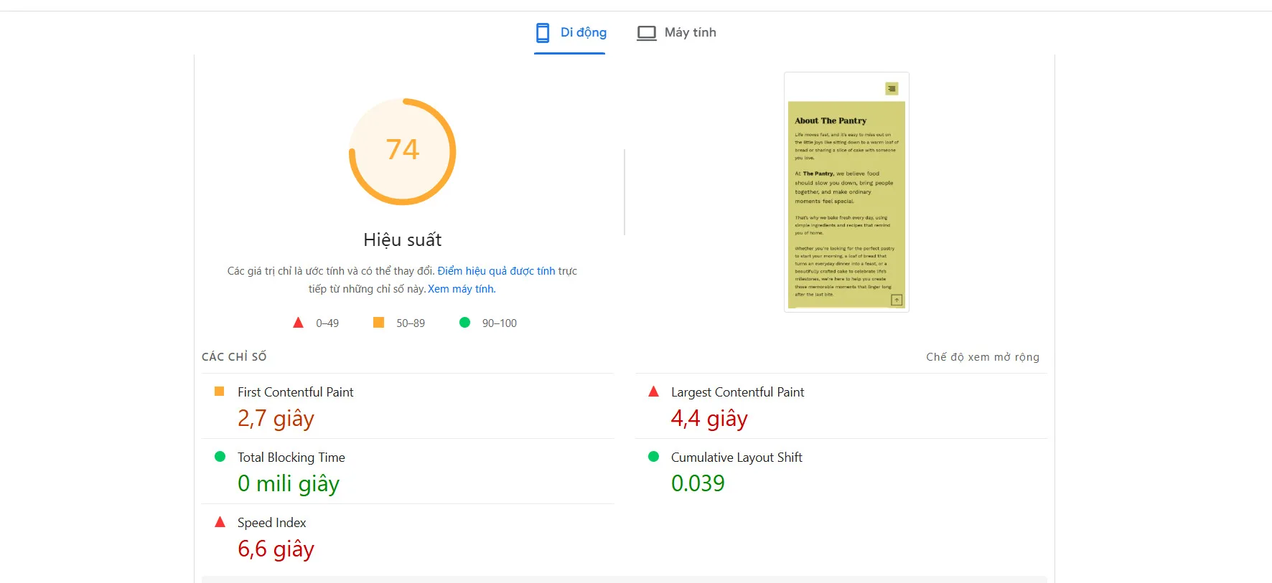Click the Total Blocking Time label

(291, 458)
